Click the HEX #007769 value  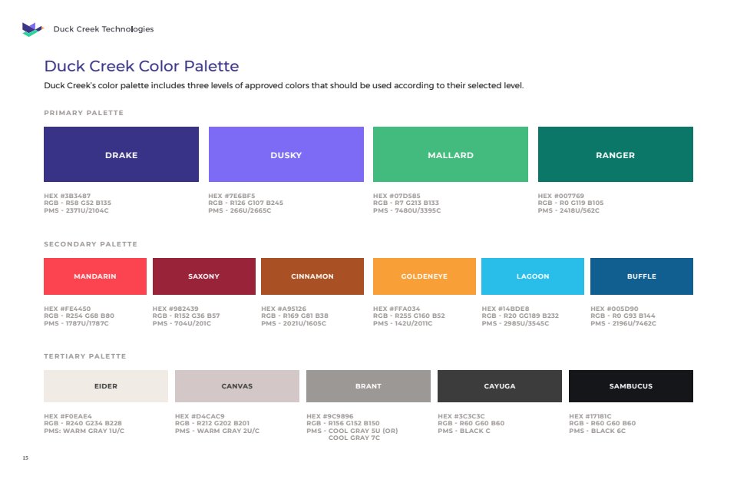pyautogui.click(x=561, y=196)
